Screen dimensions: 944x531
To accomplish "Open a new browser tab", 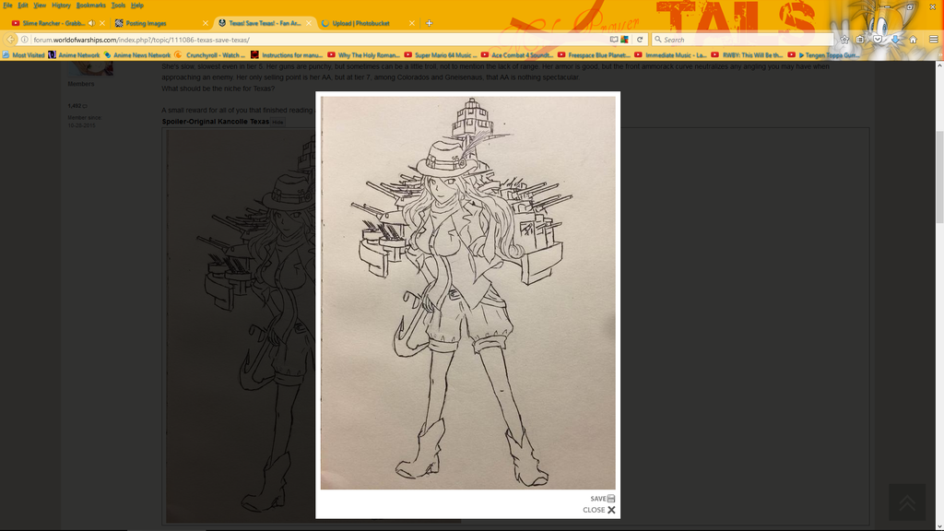I will (430, 23).
